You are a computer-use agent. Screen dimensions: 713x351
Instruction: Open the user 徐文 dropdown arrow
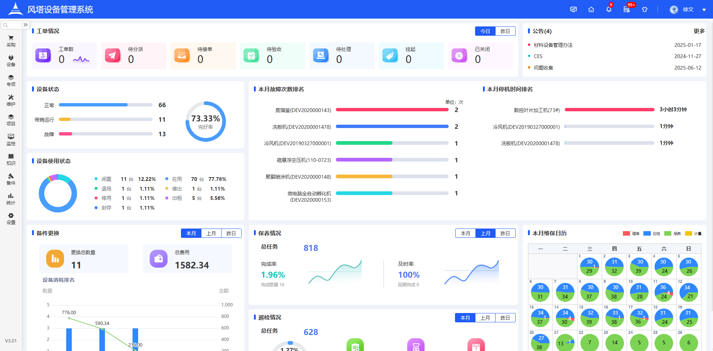click(704, 10)
